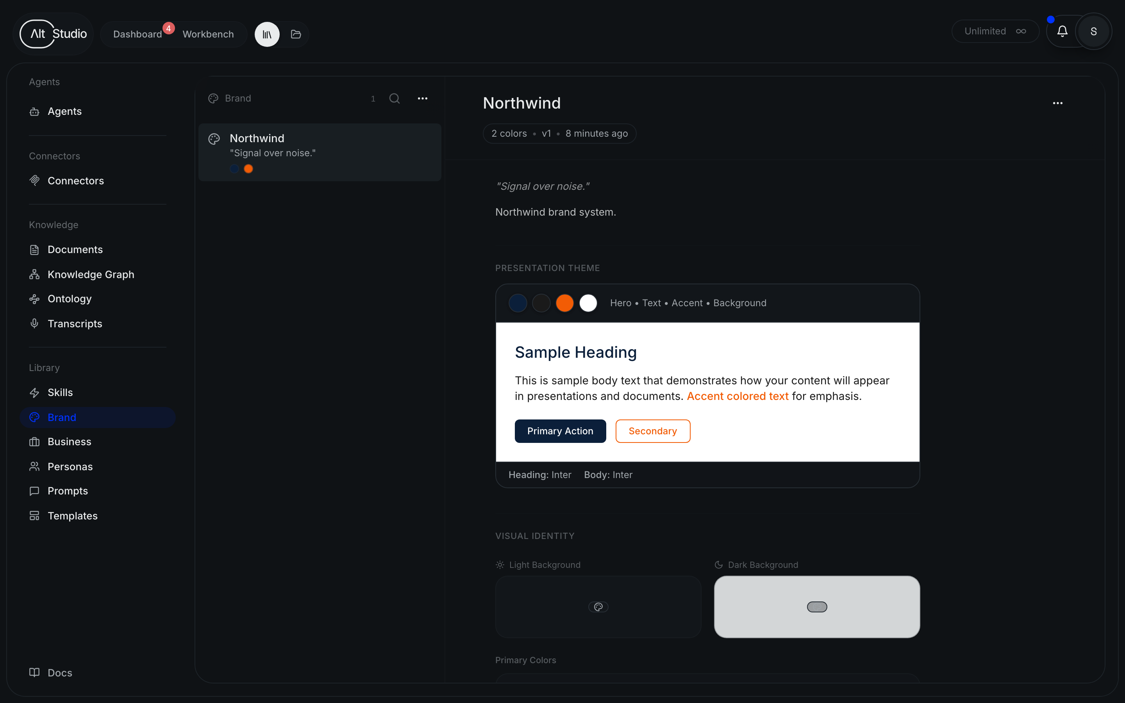Switch to the Workbench tab
1125x703 pixels.
click(208, 34)
